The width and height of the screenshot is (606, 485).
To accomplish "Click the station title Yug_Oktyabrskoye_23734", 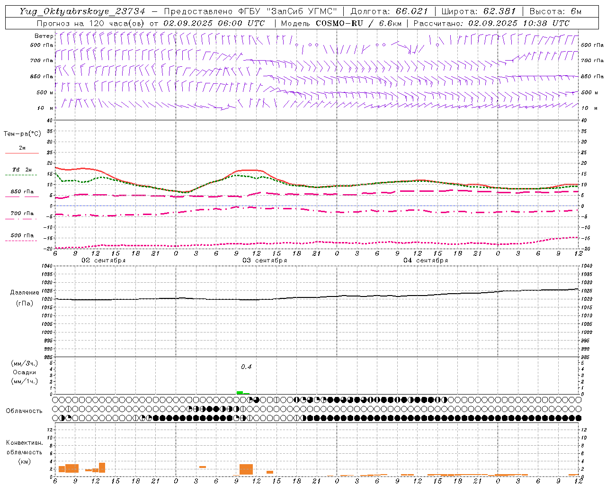I will tap(82, 11).
